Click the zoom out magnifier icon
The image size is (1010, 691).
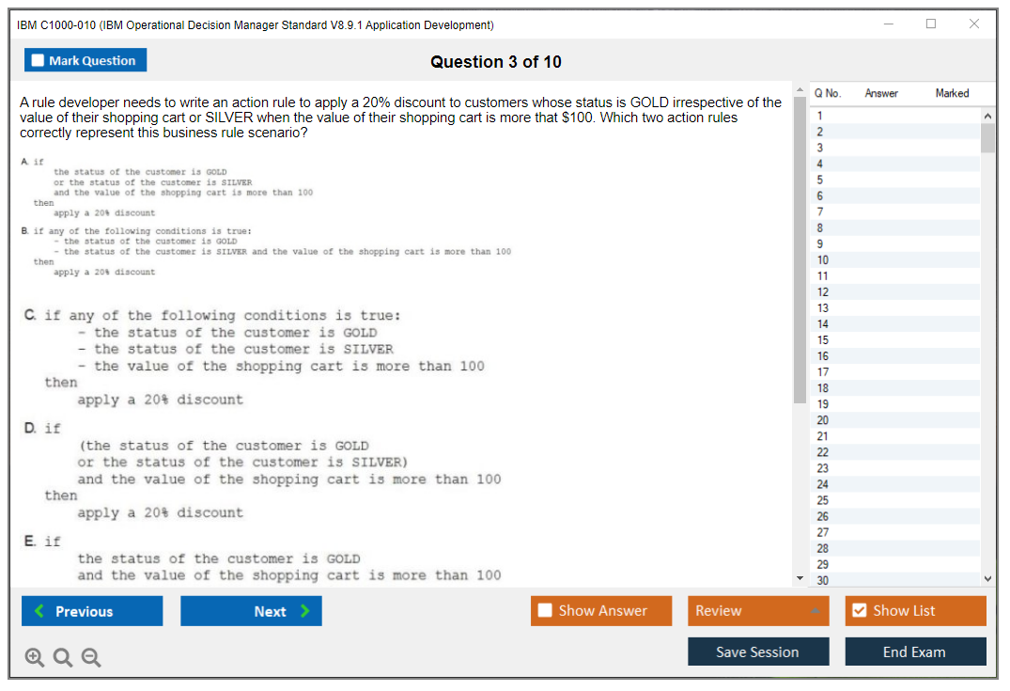[x=91, y=658]
